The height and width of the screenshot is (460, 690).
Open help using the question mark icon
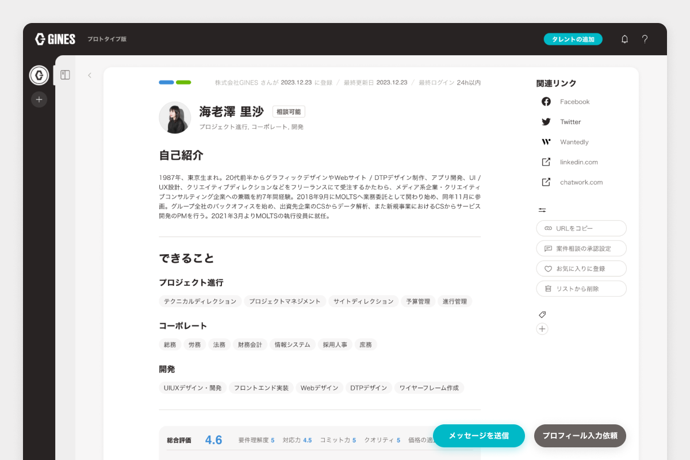(x=645, y=39)
